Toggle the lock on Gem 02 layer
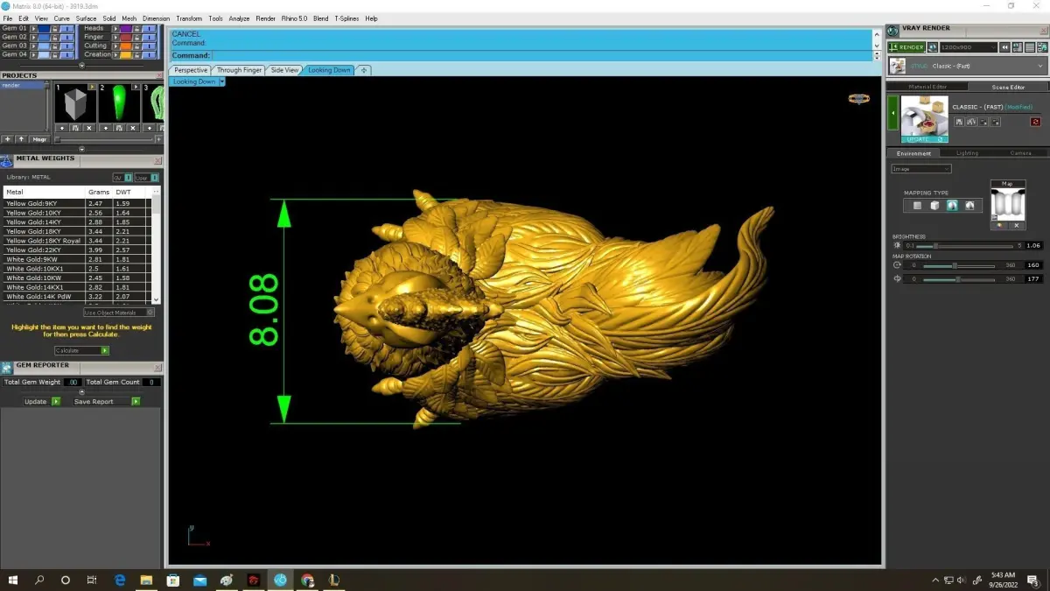Screen dimensions: 1050x591 pyautogui.click(x=54, y=38)
